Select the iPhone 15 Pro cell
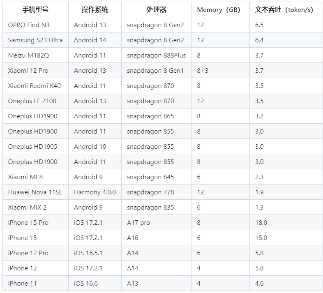This screenshot has width=323, height=293. click(x=28, y=223)
